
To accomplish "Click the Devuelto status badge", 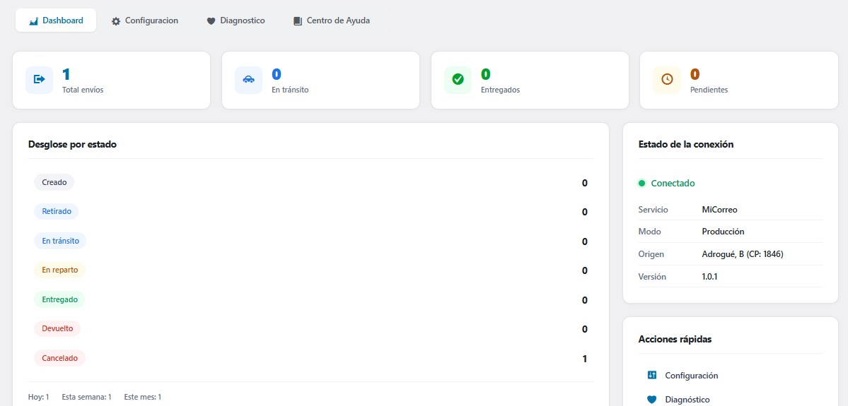I will 57,328.
